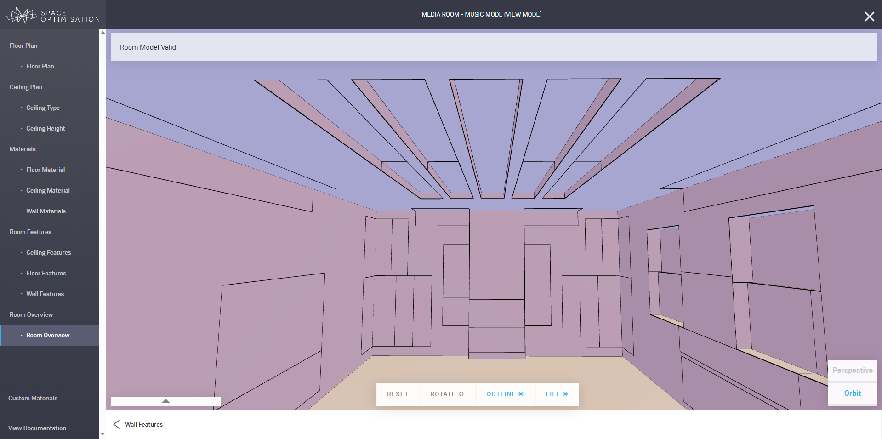Image resolution: width=882 pixels, height=439 pixels.
Task: Open Custom Materials
Action: point(33,398)
